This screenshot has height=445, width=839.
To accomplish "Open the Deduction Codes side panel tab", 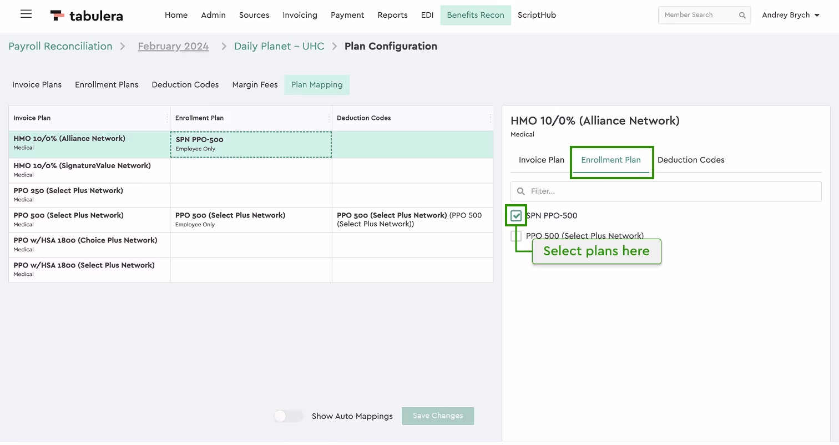I will tap(691, 160).
